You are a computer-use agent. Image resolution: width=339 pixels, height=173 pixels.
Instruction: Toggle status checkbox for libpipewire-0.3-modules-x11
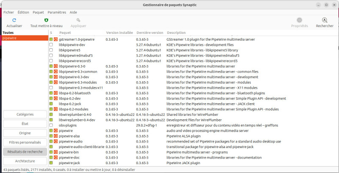[x=51, y=88]
